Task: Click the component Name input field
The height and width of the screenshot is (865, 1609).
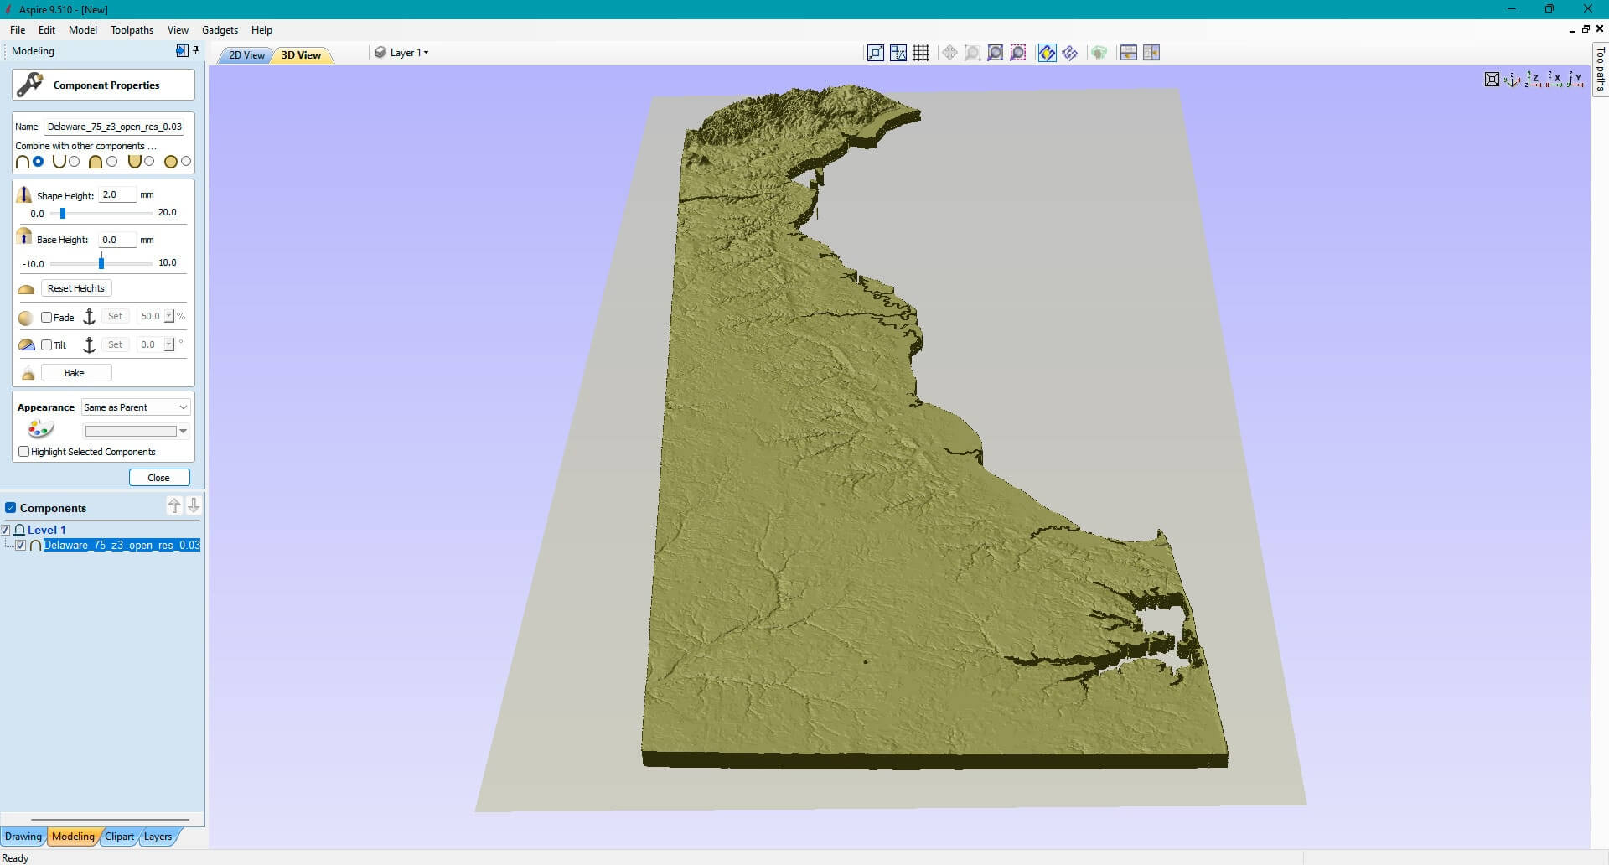Action: 115,127
